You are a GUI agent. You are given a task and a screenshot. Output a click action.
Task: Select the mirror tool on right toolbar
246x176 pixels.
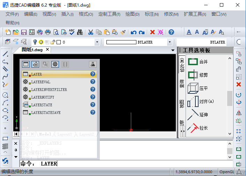coord(239,113)
